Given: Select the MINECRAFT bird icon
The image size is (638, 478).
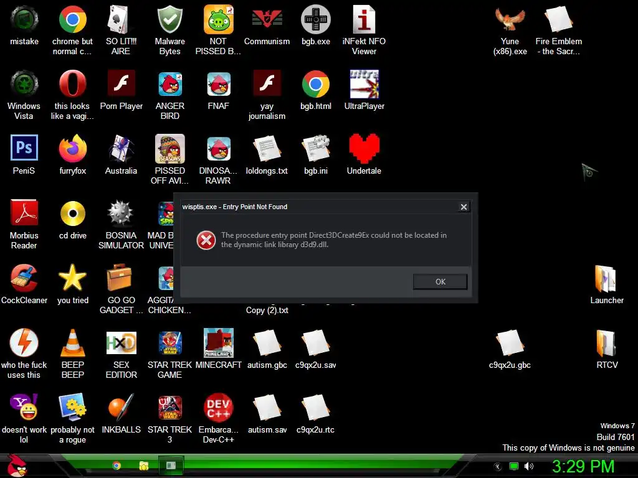Looking at the screenshot, I should point(219,343).
